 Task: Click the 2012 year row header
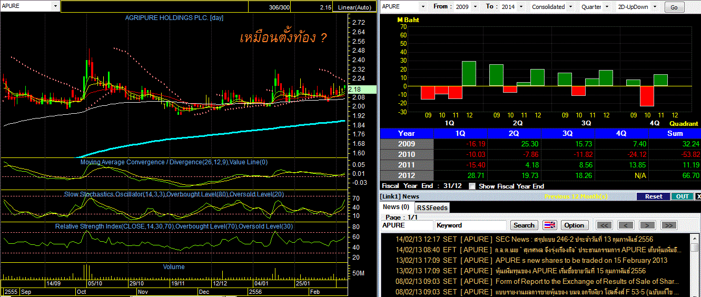pos(407,175)
